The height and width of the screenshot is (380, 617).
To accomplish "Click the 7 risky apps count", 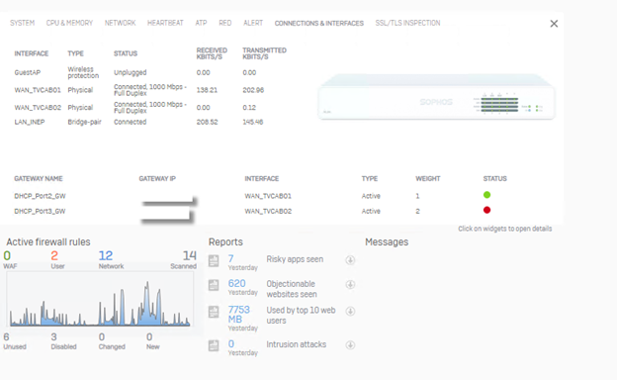I will [x=231, y=258].
